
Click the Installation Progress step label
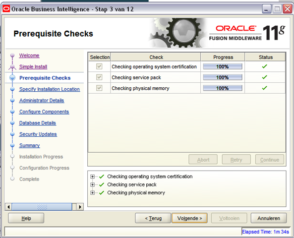[41, 157]
